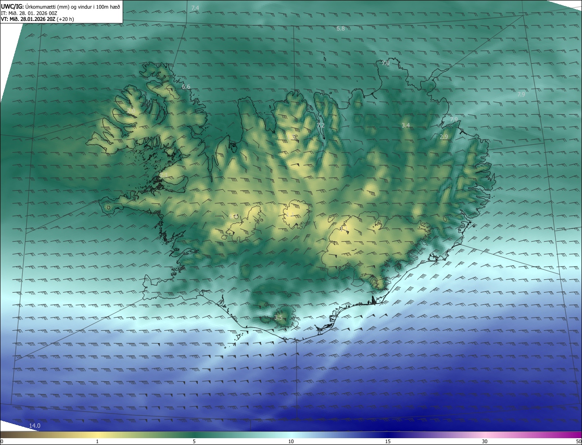
Task: Click the 7.0 value label on the northeast peninsula
Action: click(x=385, y=63)
